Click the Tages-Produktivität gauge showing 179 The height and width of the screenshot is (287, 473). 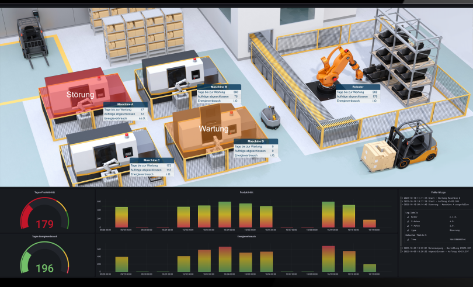click(x=45, y=214)
